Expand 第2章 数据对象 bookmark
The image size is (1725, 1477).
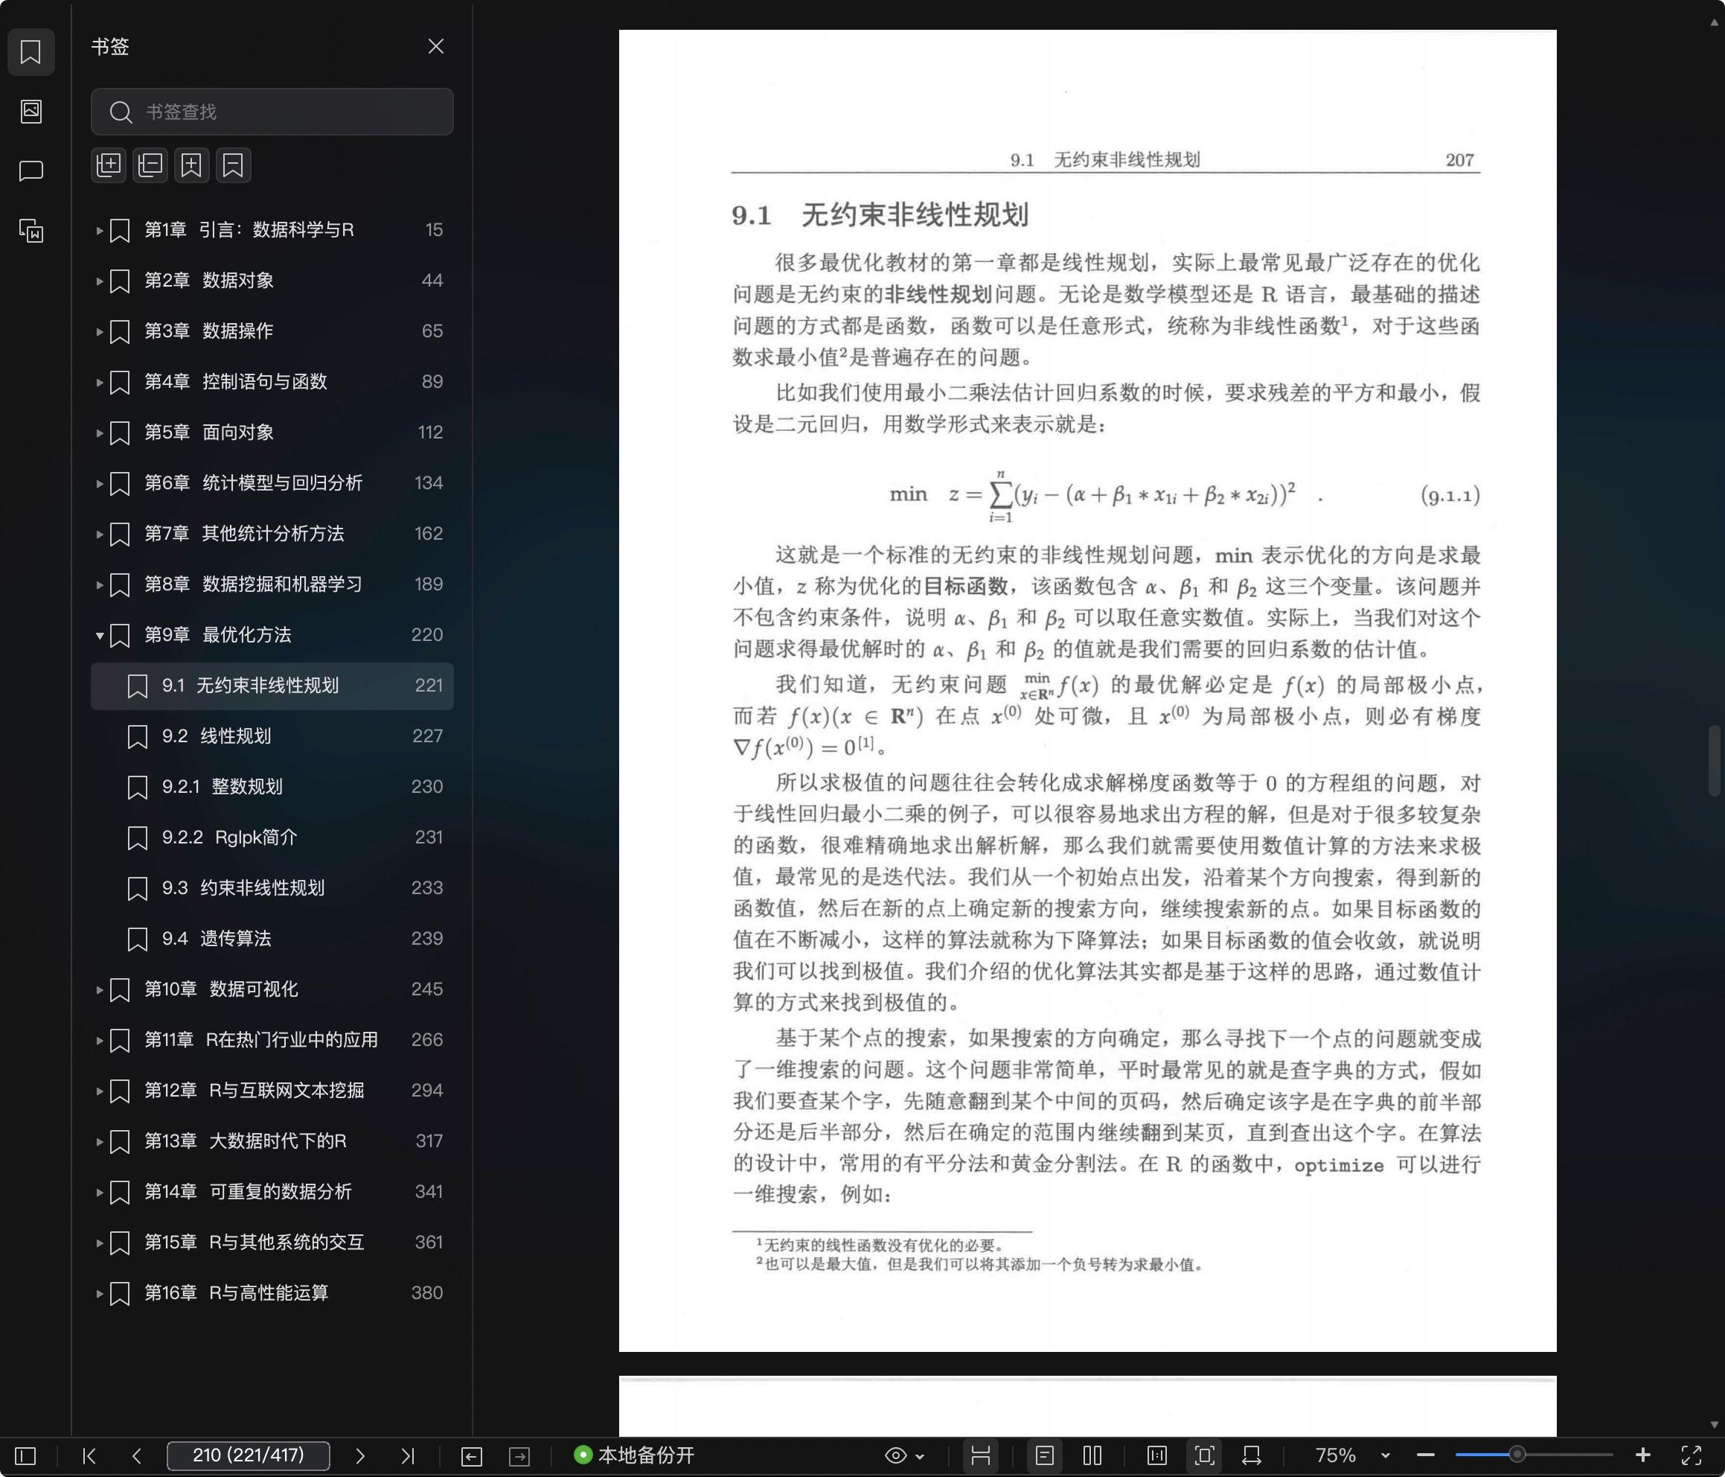(x=99, y=281)
